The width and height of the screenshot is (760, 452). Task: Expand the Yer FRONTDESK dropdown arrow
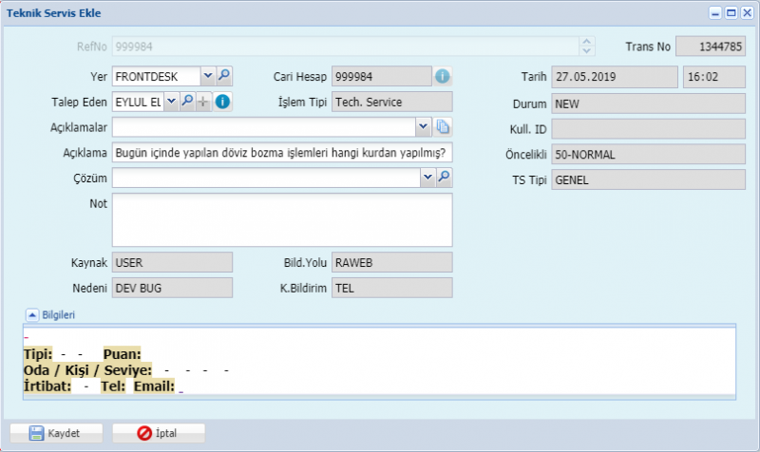(208, 76)
